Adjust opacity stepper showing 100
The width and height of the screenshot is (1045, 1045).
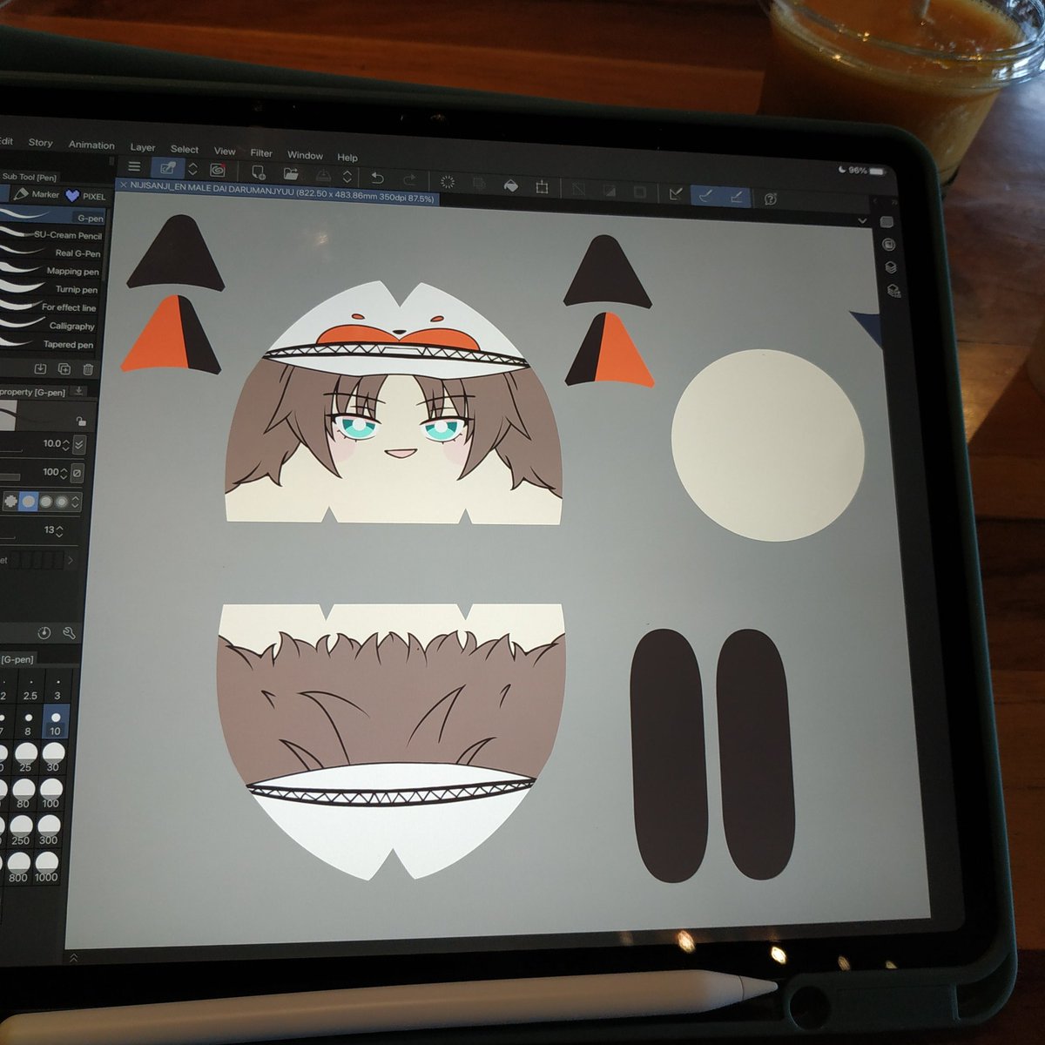tap(64, 472)
